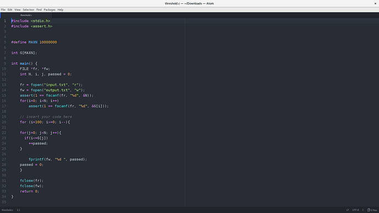Click the LF line ending selector

pos(347,210)
